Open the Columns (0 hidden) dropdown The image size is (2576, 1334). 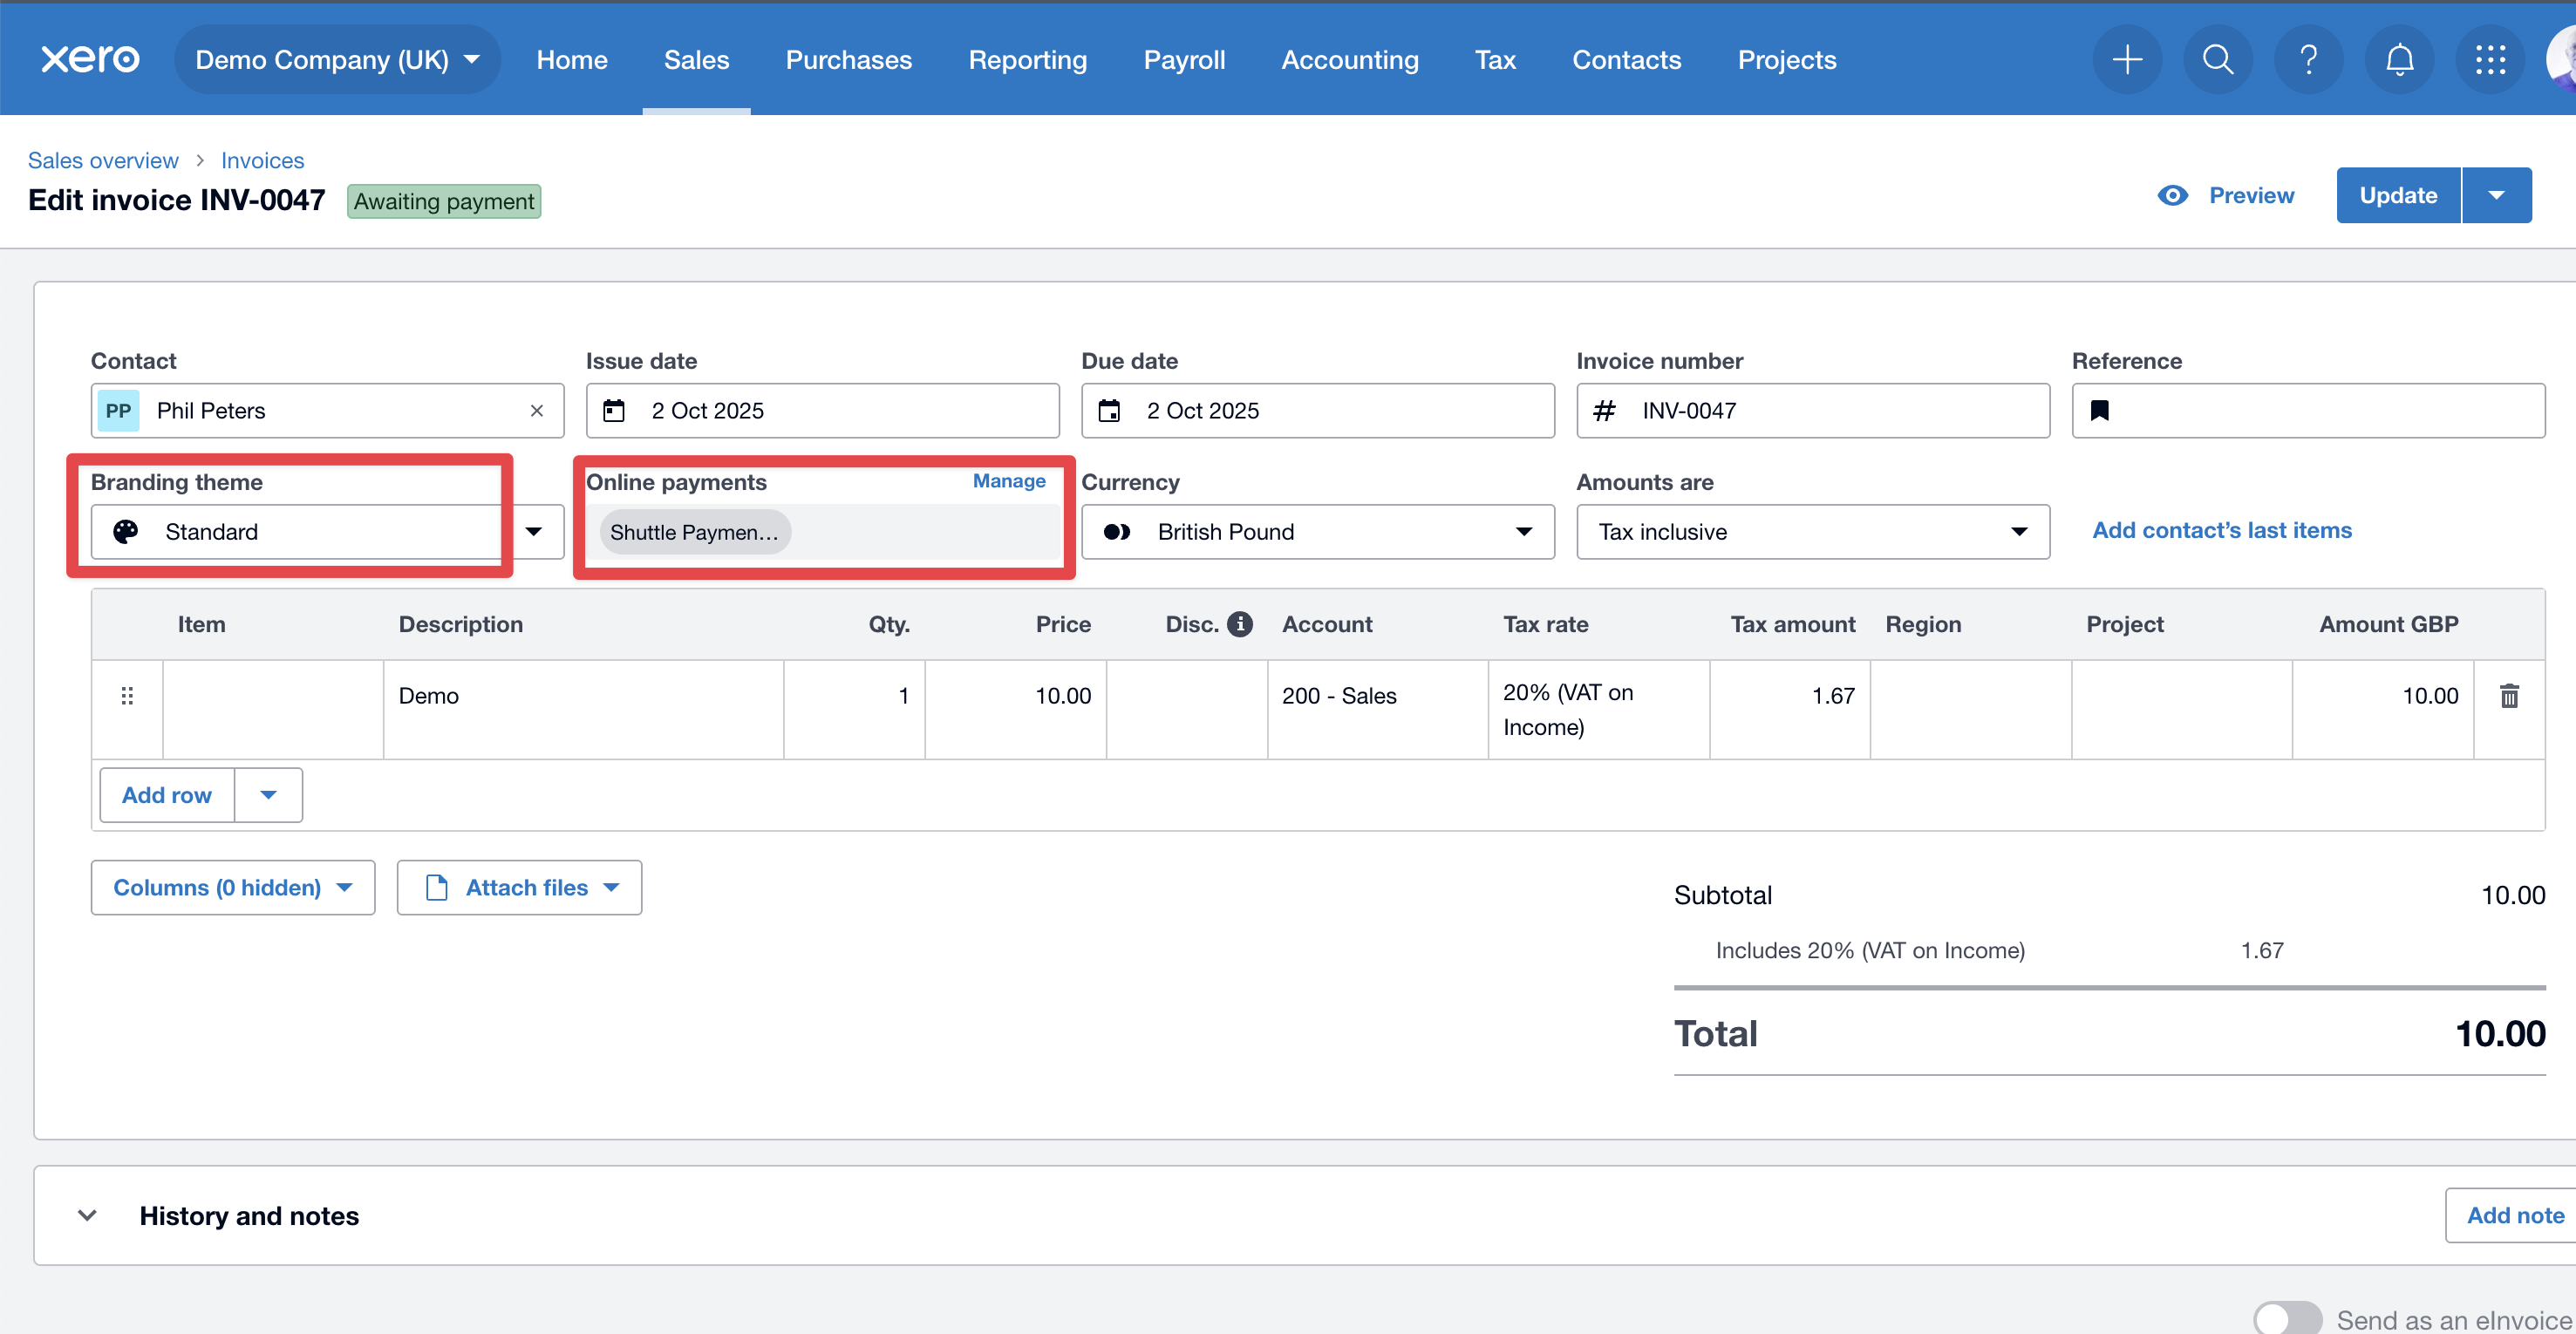pos(232,888)
